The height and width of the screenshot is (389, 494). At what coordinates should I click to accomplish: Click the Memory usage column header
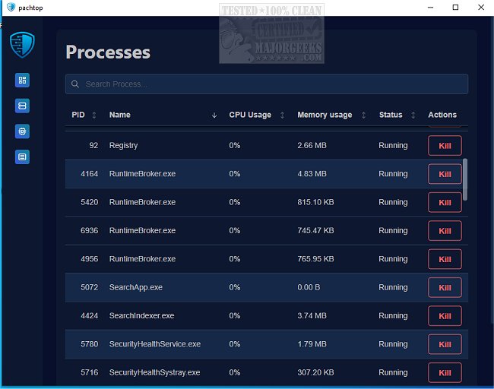click(325, 115)
